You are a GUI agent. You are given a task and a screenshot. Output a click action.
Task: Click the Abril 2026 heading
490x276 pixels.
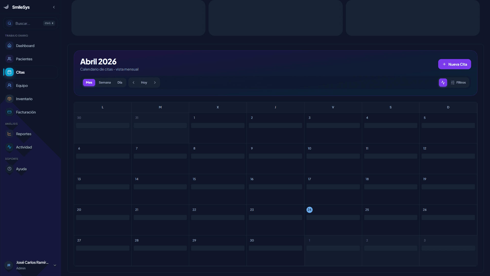[x=98, y=62]
